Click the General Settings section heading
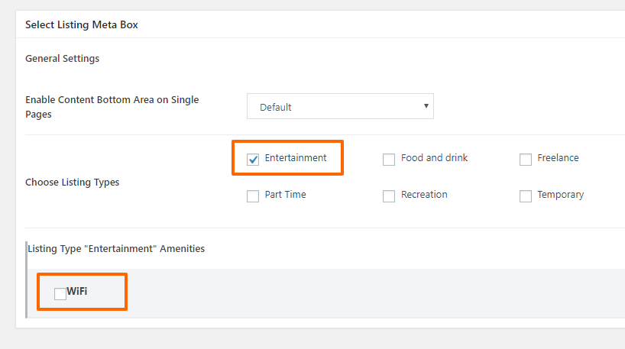This screenshot has width=625, height=349. 62,59
